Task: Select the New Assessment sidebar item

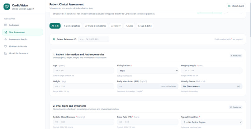Action: click(22, 32)
